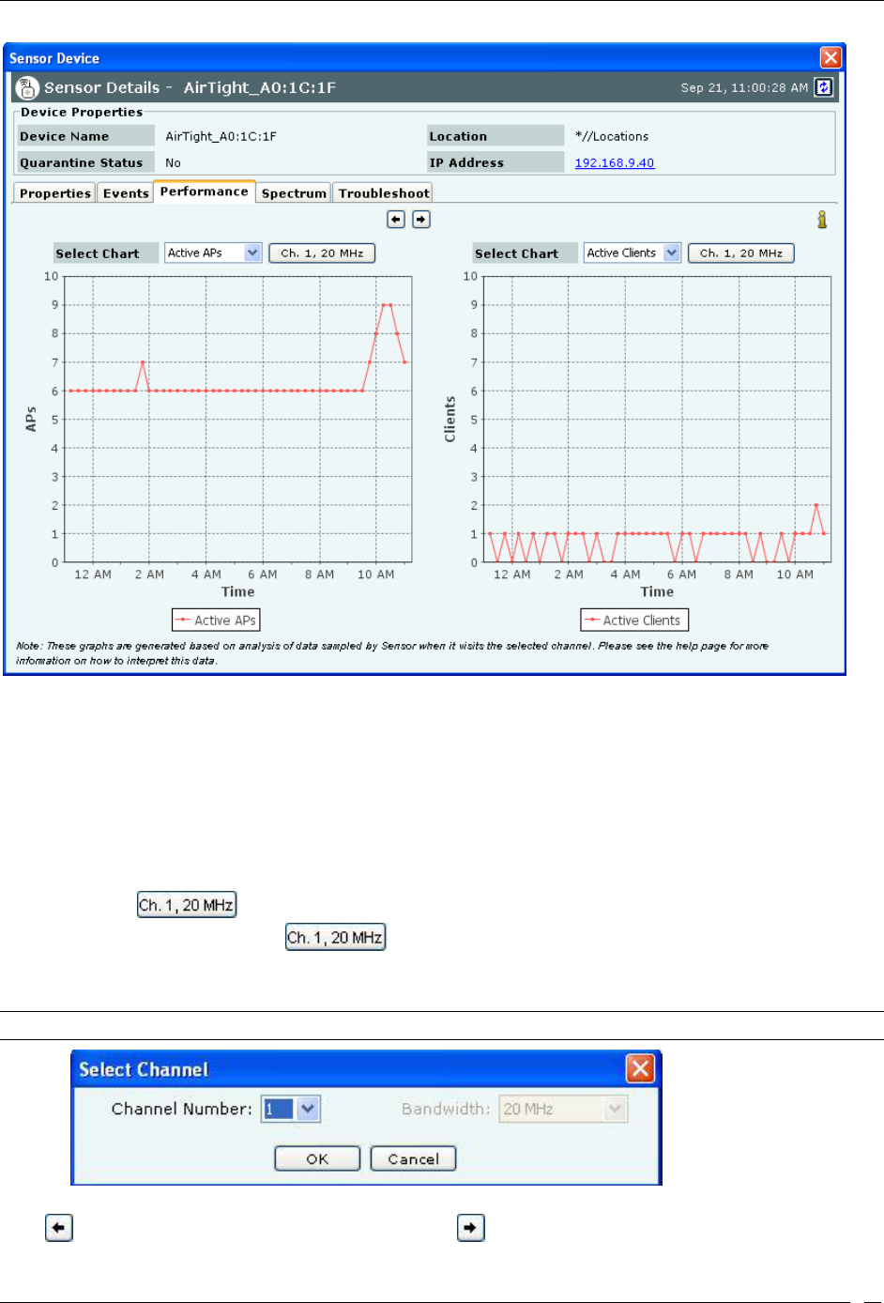Viewport: 884px width, 1303px height.
Task: Click the *//Locations value
Action: point(612,136)
